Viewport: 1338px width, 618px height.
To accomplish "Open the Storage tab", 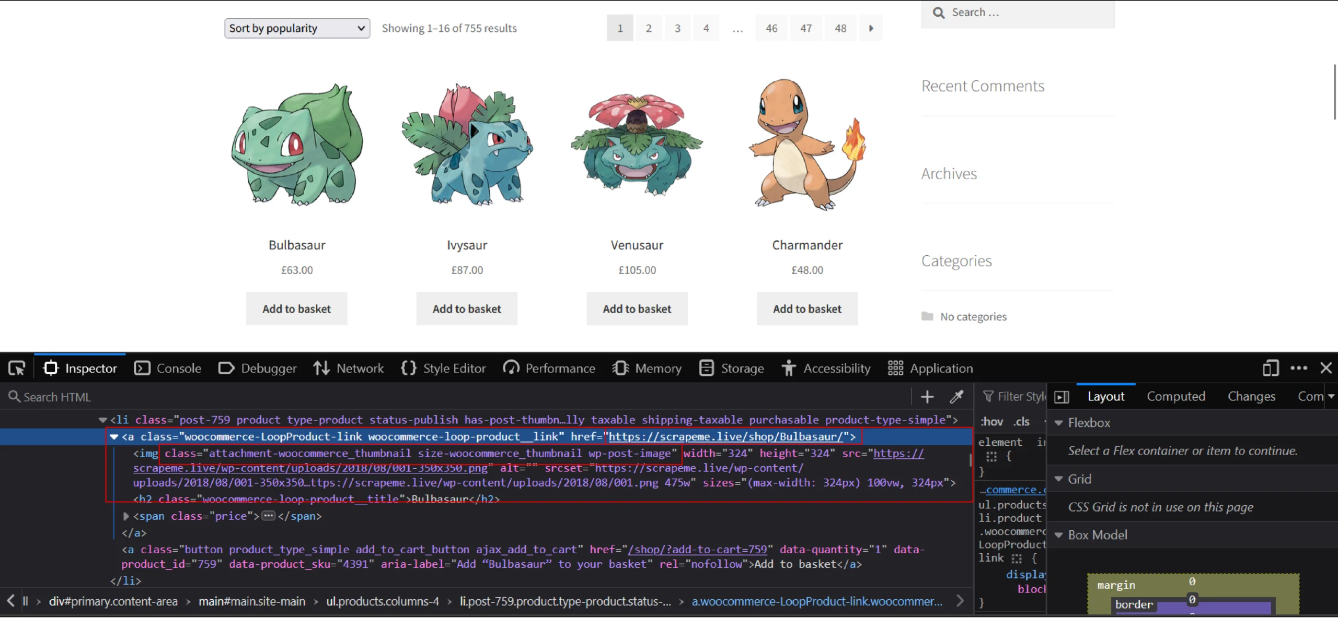I will (x=731, y=369).
